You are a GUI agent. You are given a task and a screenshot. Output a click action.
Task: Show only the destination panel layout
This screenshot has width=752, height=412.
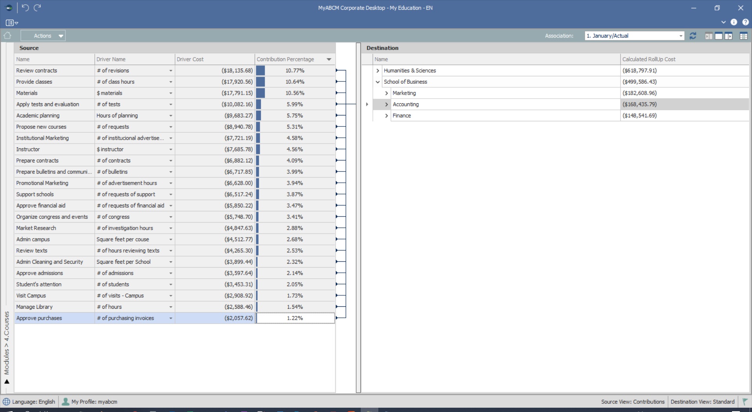click(x=728, y=36)
